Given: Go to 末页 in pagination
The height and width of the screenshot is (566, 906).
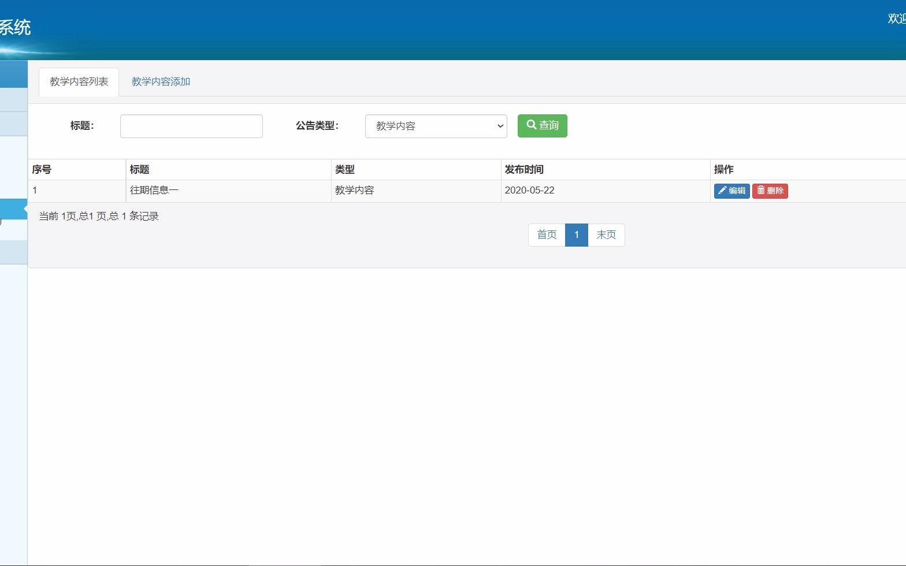Looking at the screenshot, I should (606, 235).
